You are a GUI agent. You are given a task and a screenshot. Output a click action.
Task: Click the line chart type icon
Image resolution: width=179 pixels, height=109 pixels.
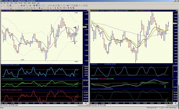coord(80,5)
